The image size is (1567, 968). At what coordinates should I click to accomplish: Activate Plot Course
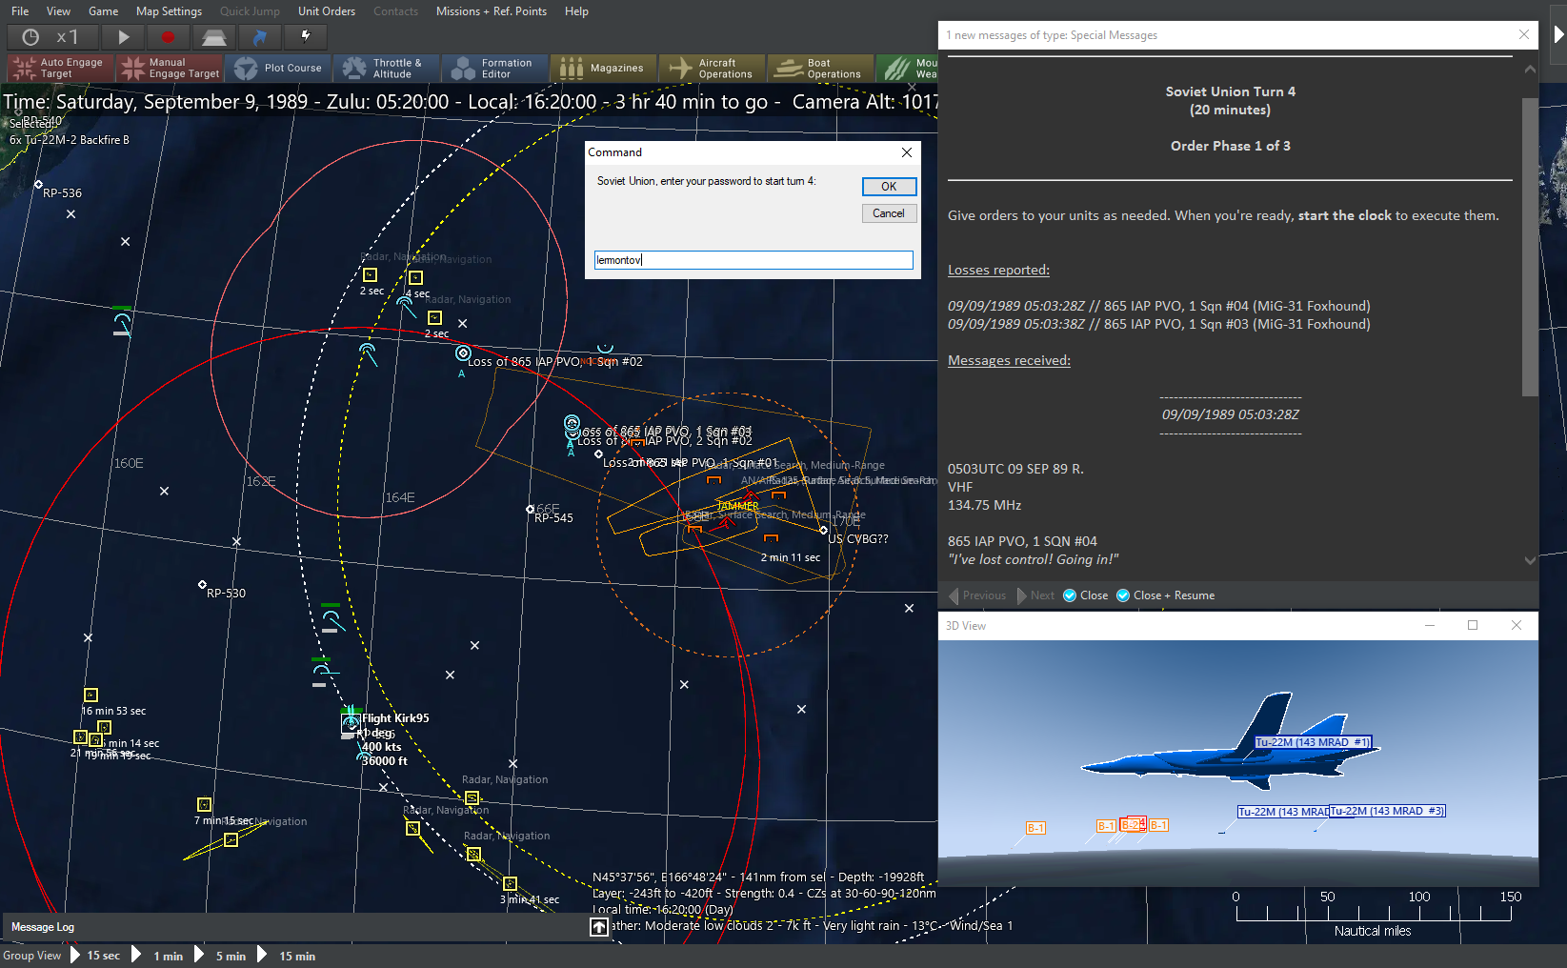tap(279, 68)
